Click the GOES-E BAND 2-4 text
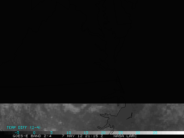The height and width of the screenshot is (138, 184). [x=32, y=136]
